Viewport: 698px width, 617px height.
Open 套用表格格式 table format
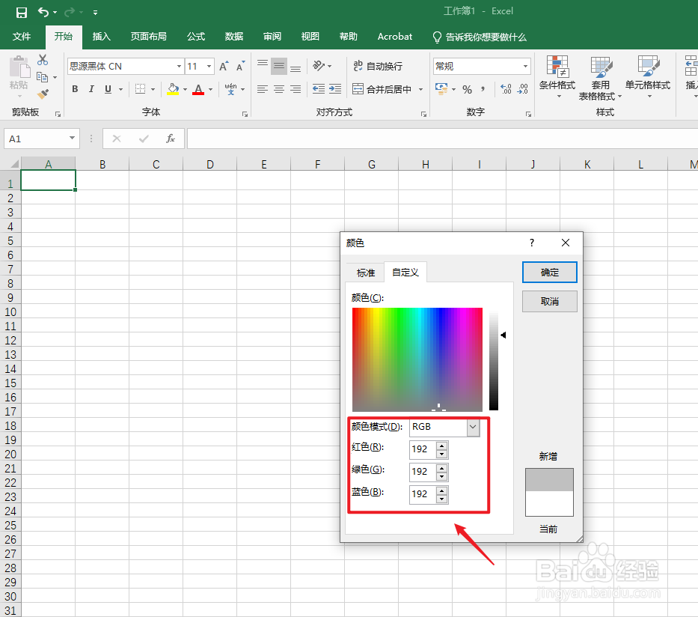point(599,78)
